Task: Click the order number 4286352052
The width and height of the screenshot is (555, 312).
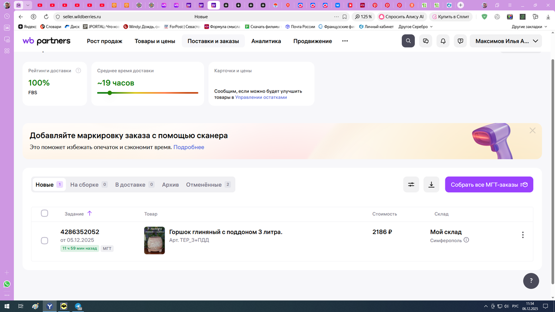Action: [x=80, y=232]
